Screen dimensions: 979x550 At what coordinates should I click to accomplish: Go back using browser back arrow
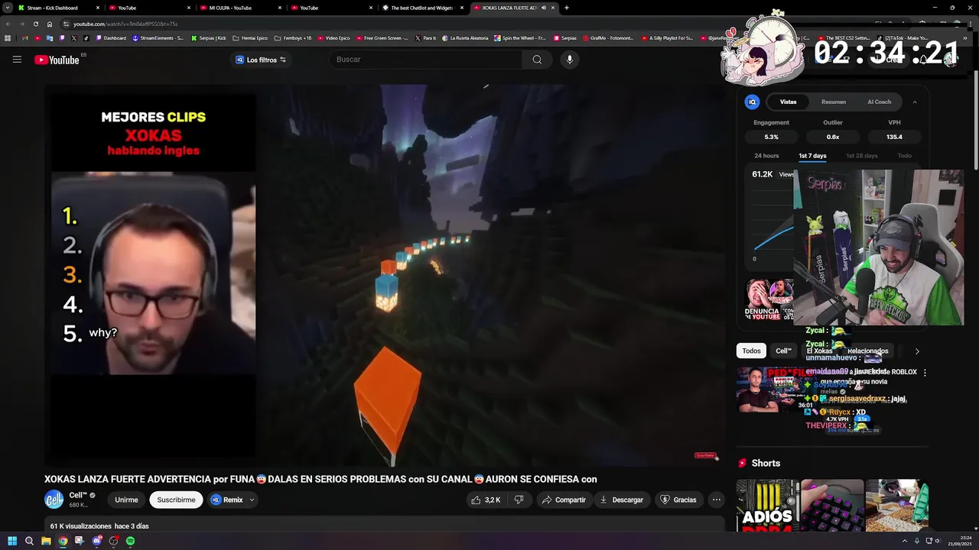(x=8, y=24)
